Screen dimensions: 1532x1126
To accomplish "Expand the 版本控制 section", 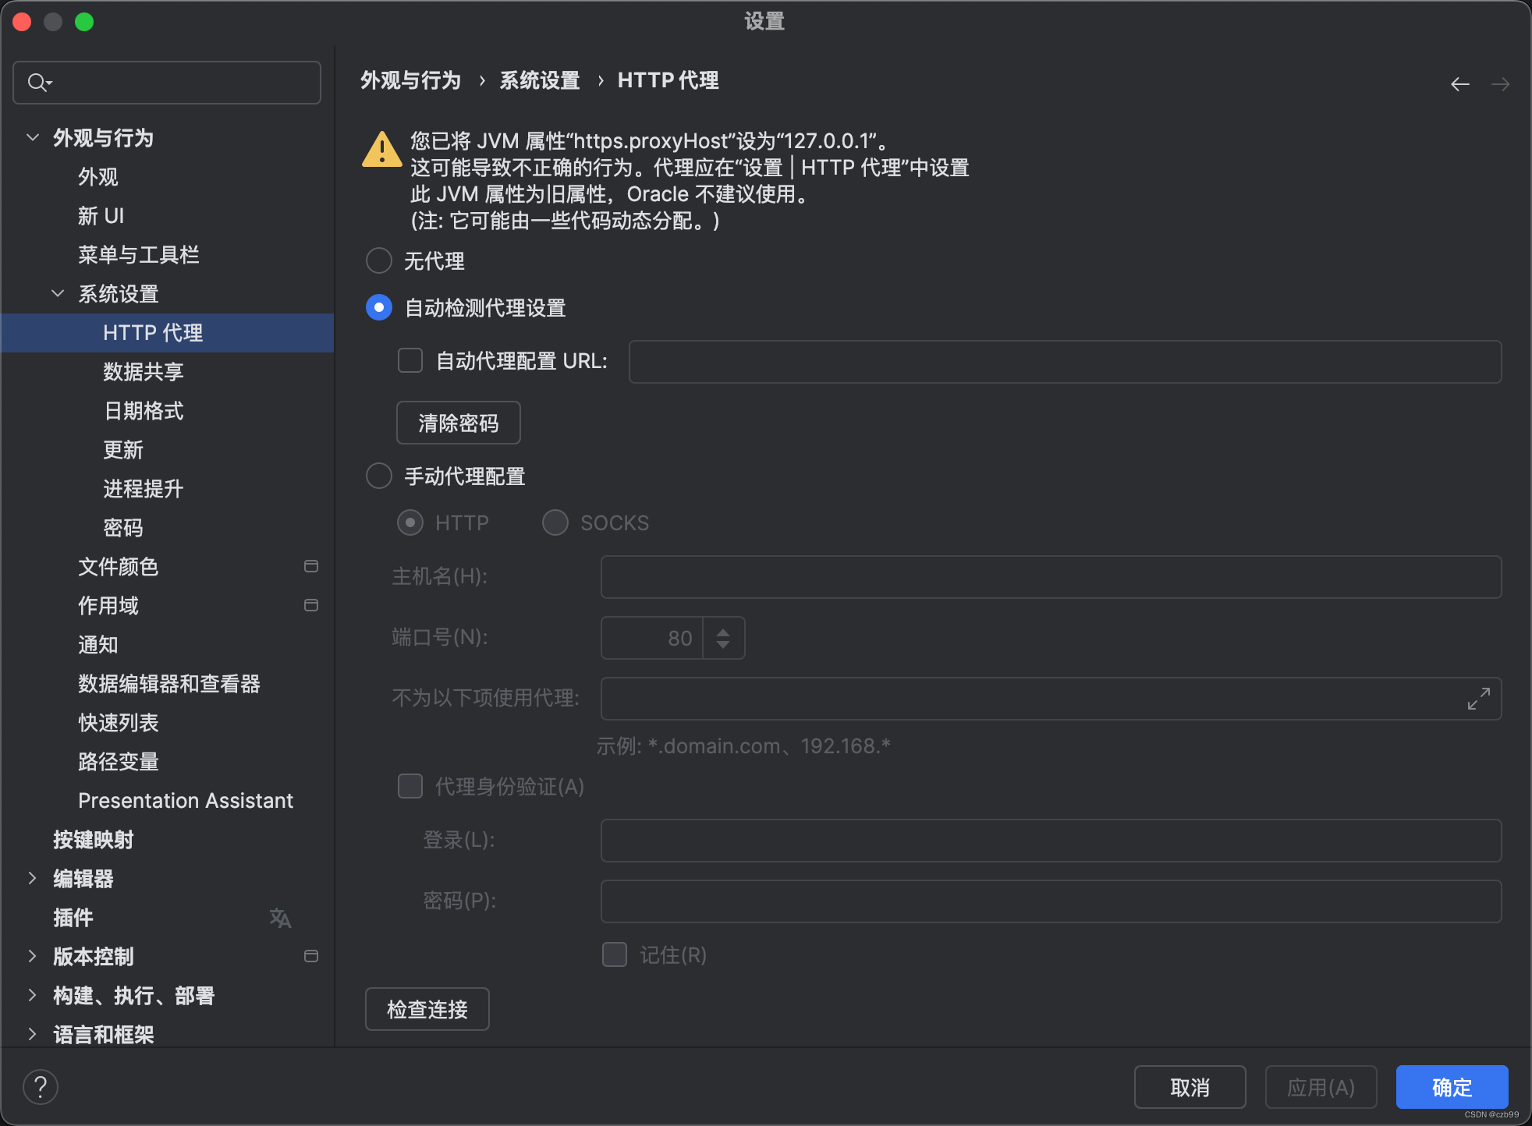I will [x=33, y=956].
